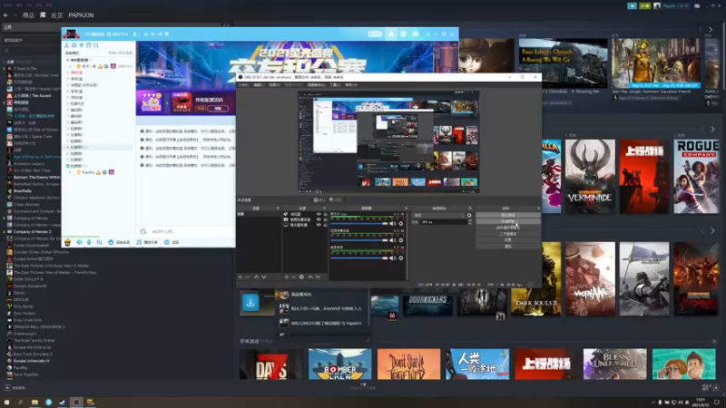Image resolution: width=726 pixels, height=408 pixels.
Task: Click the OBS Settings button
Action: point(508,239)
